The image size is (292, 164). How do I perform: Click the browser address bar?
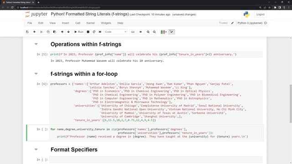tap(137, 7)
